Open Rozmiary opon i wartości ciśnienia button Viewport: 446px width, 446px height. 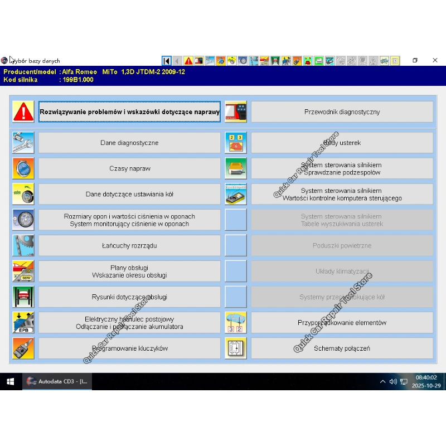coord(129,220)
